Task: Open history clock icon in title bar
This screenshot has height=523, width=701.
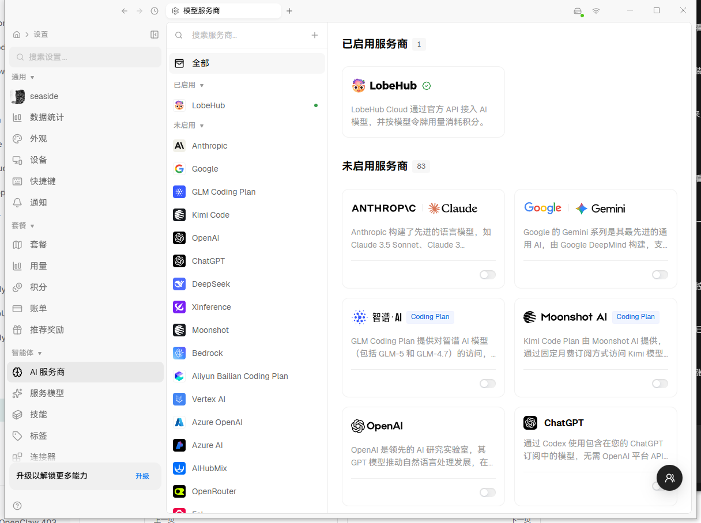Action: [154, 11]
